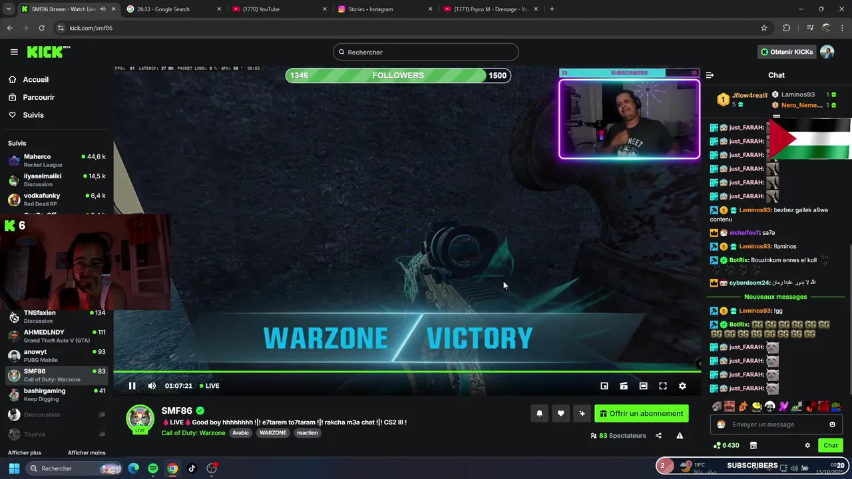Select the purple X emote in quick emotes
The width and height of the screenshot is (852, 479).
tap(783, 406)
